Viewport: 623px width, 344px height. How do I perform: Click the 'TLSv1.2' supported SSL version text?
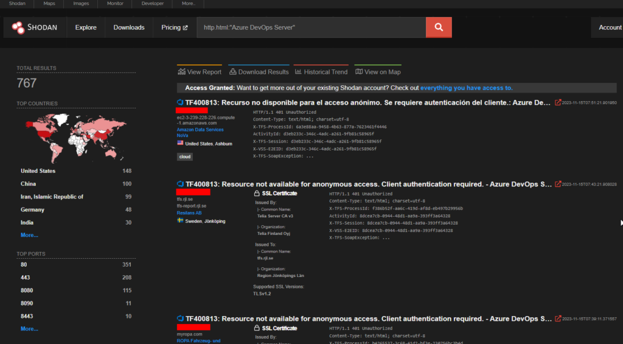point(262,293)
